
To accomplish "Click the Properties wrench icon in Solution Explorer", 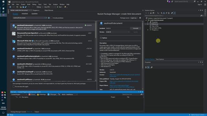I will tap(172, 13).
